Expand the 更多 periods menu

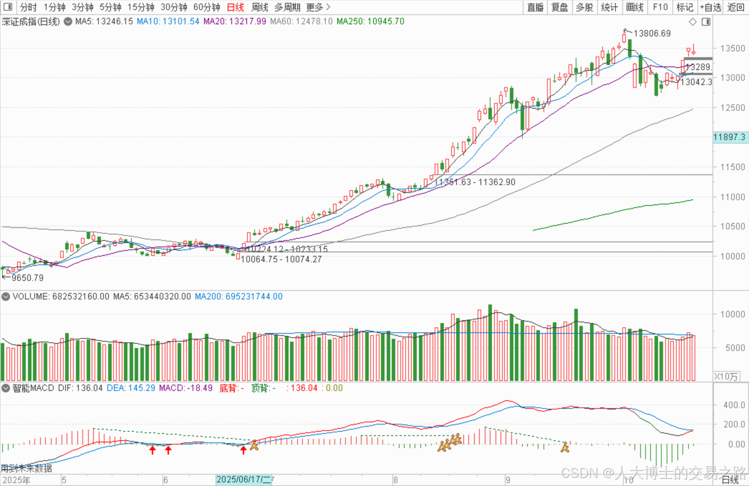coord(318,7)
